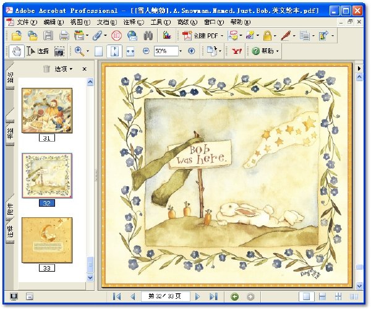Click the page 32 thumbnail
The image size is (371, 310).
pos(47,176)
